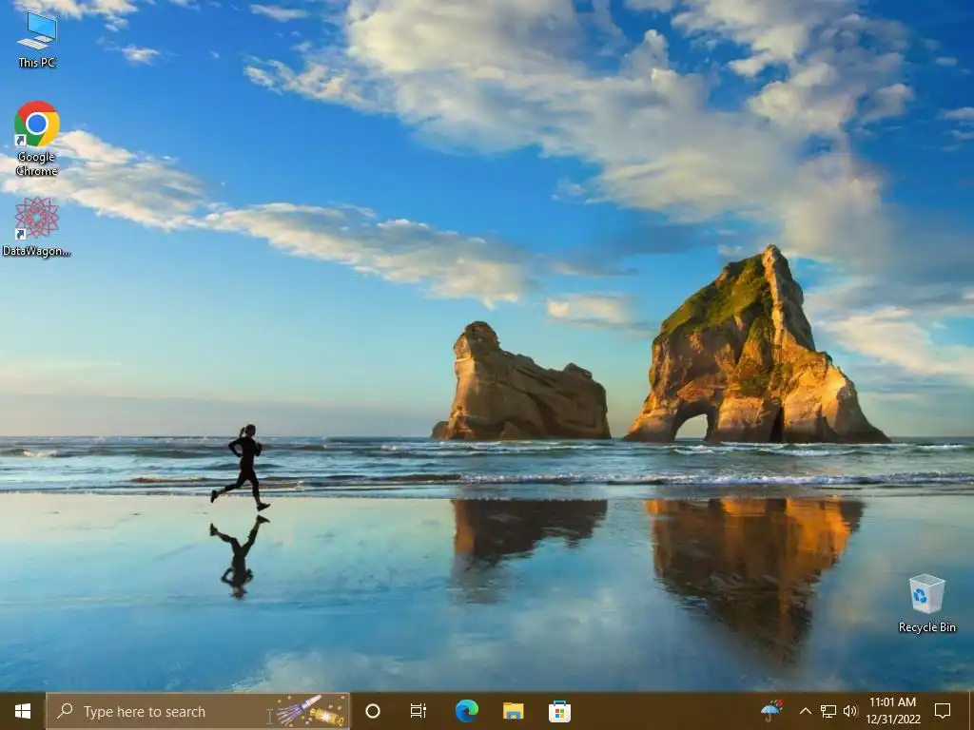Show hidden system tray icons
This screenshot has width=974, height=730.
coord(805,711)
